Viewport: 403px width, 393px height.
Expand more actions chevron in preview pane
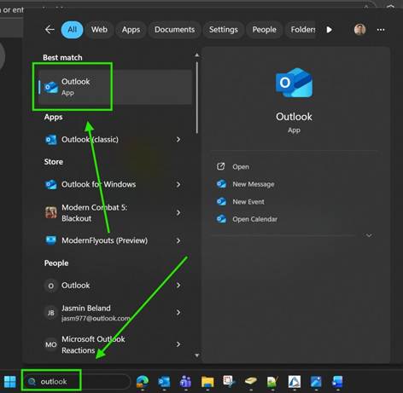click(369, 235)
